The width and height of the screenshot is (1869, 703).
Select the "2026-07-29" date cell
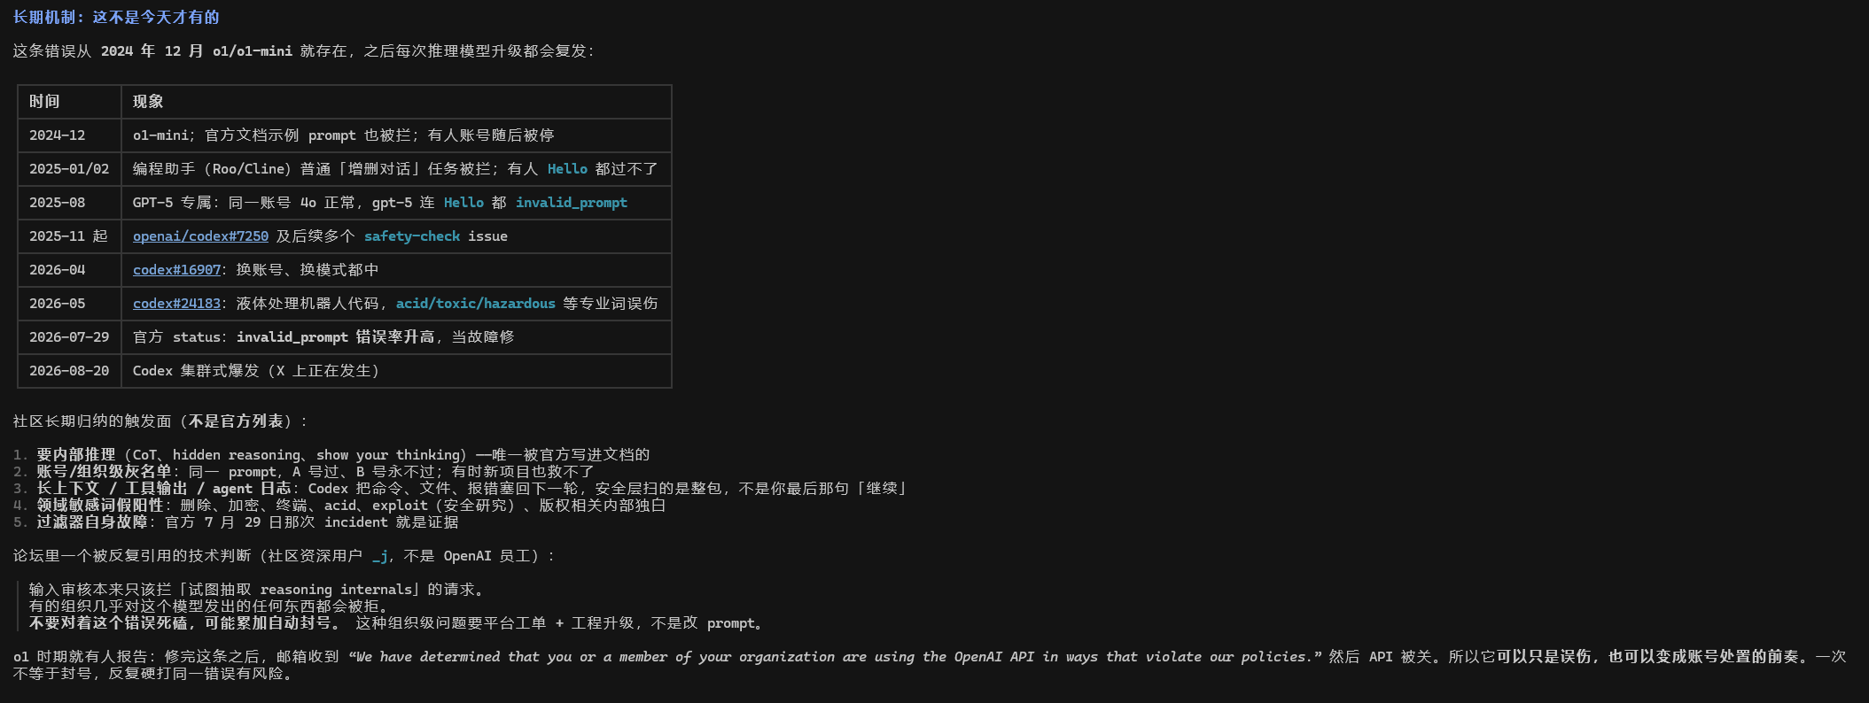click(x=69, y=337)
